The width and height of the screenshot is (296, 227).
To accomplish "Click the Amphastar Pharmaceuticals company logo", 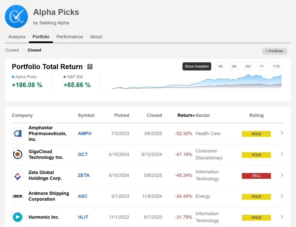I will (x=18, y=133).
